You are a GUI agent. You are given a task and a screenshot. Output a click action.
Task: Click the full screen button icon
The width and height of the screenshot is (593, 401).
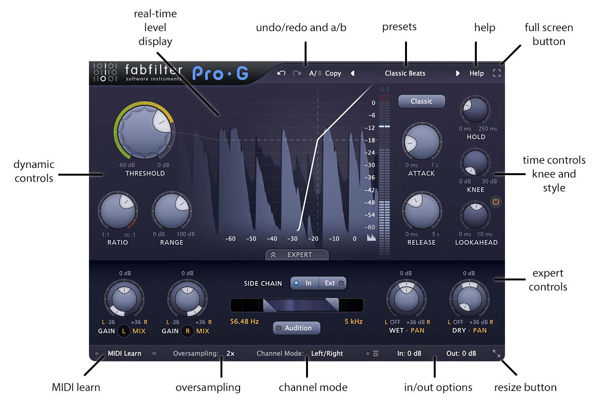pos(497,73)
